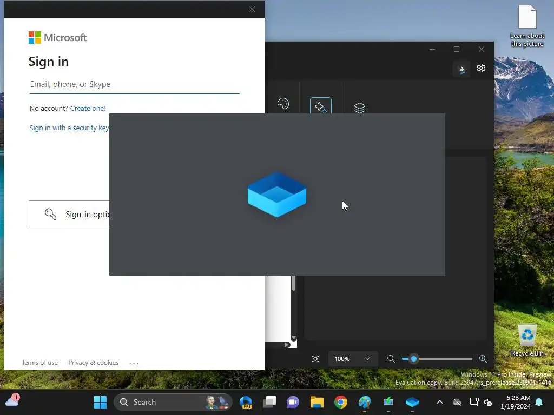The height and width of the screenshot is (415, 554).
Task: Click the zoom slider handle in Paint
Action: [x=414, y=359]
